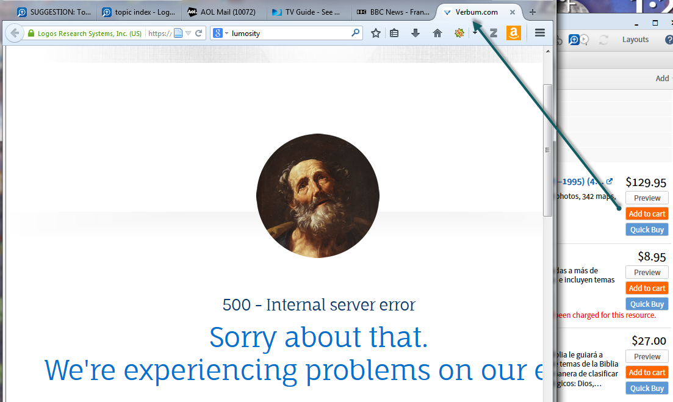Switch to the TV Guide tab
The image size is (673, 402).
coord(308,12)
